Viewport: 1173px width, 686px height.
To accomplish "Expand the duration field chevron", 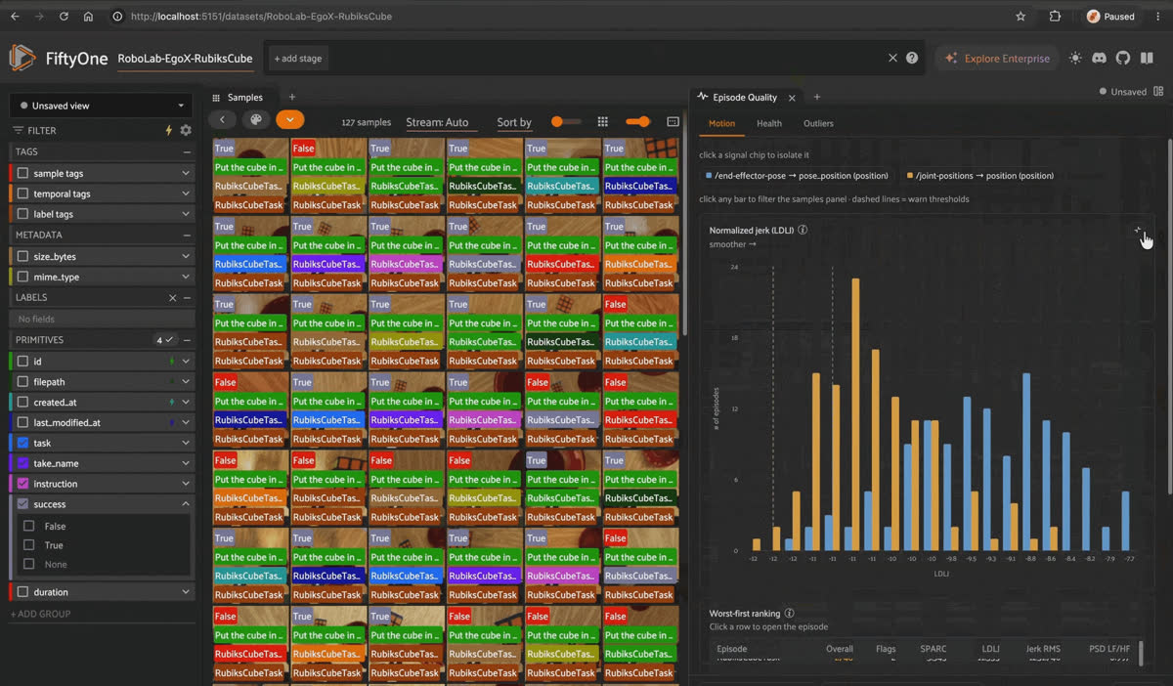I will pos(186,591).
